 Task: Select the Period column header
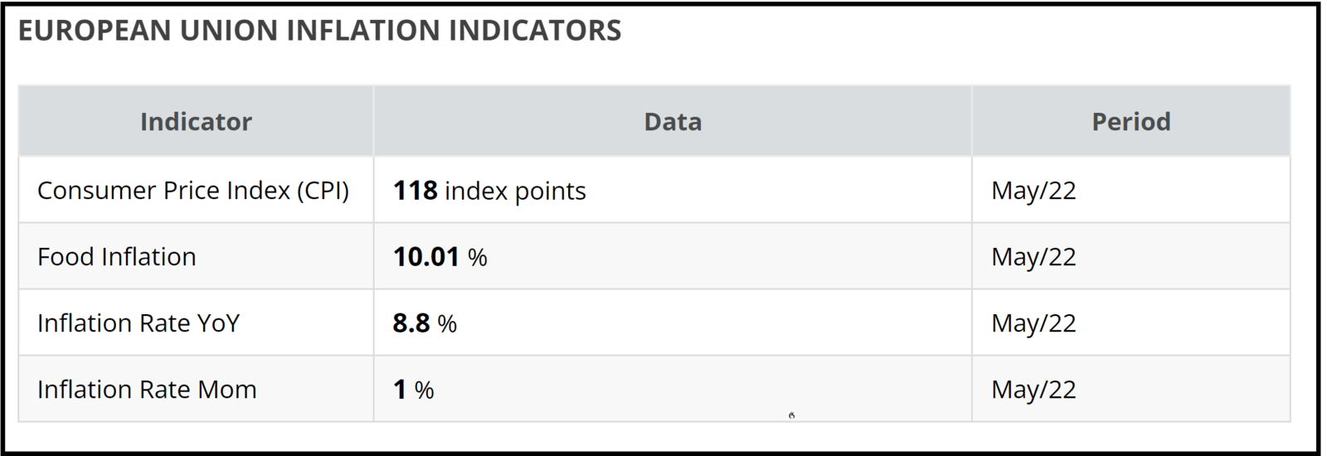pyautogui.click(x=1130, y=122)
